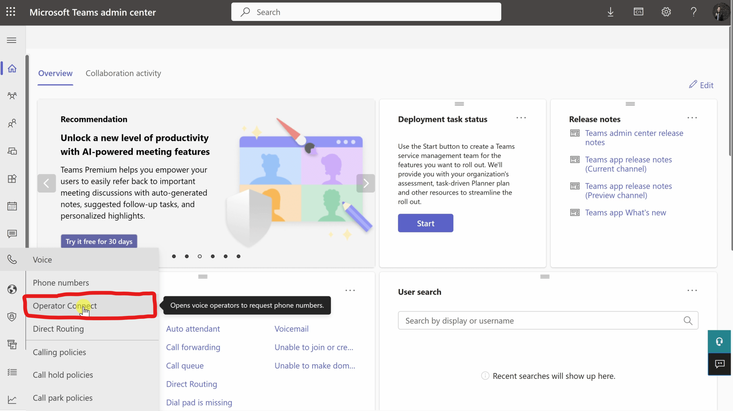Open Release notes more options
The width and height of the screenshot is (733, 411).
pyautogui.click(x=692, y=118)
